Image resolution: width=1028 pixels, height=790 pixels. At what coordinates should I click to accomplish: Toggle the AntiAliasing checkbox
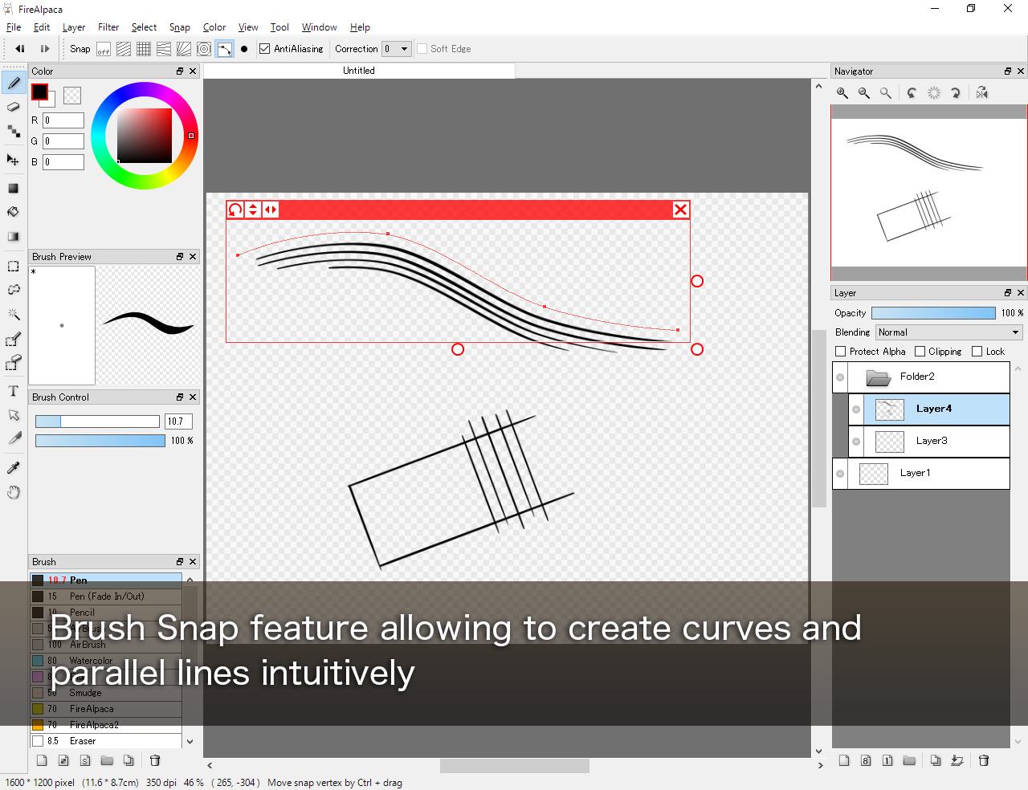point(265,49)
